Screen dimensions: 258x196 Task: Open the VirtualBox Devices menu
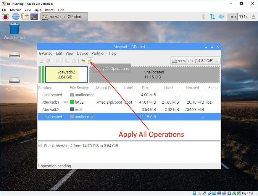pyautogui.click(x=49, y=10)
